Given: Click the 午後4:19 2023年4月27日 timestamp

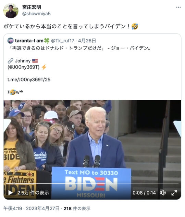Looking at the screenshot, I should pyautogui.click(x=32, y=208).
